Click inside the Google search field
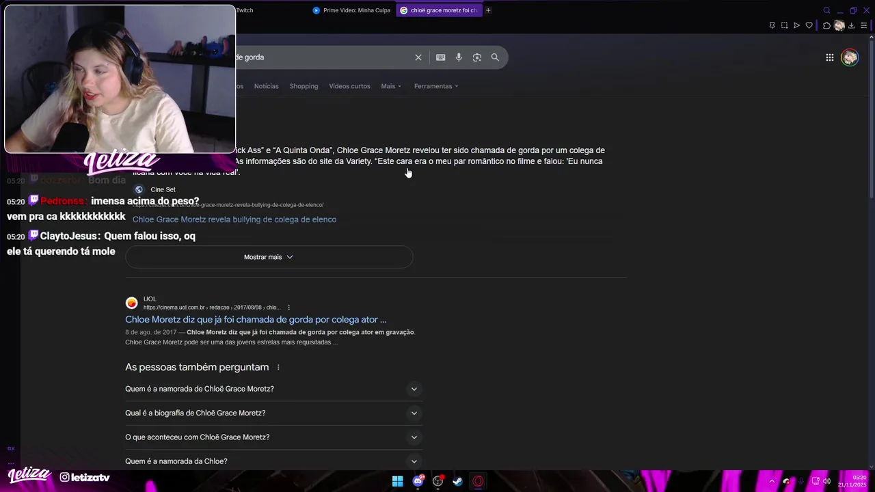 pos(321,57)
